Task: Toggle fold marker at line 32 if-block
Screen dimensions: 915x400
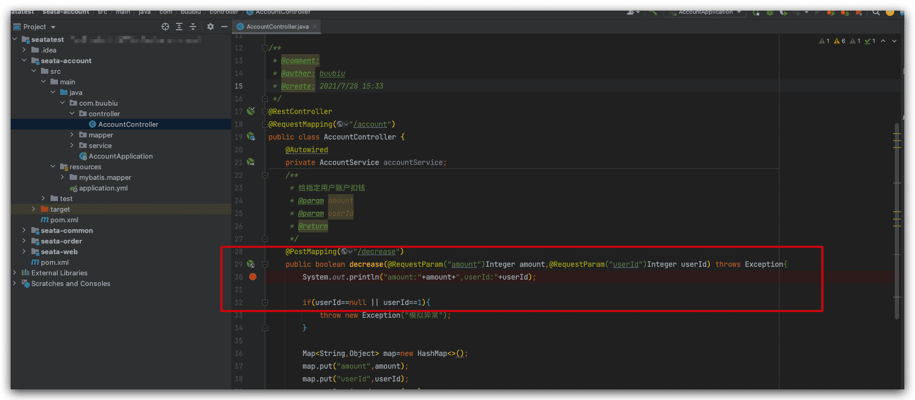Action: [265, 302]
